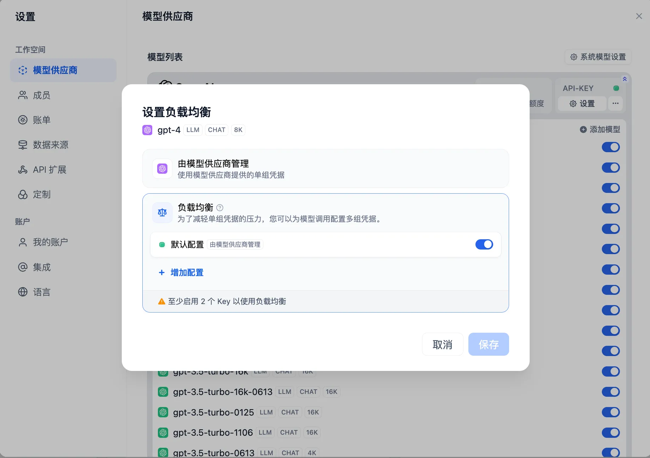Image resolution: width=650 pixels, height=458 pixels.
Task: Click the OpenAI icon in 由模型供应商管理 card
Action: (x=162, y=168)
